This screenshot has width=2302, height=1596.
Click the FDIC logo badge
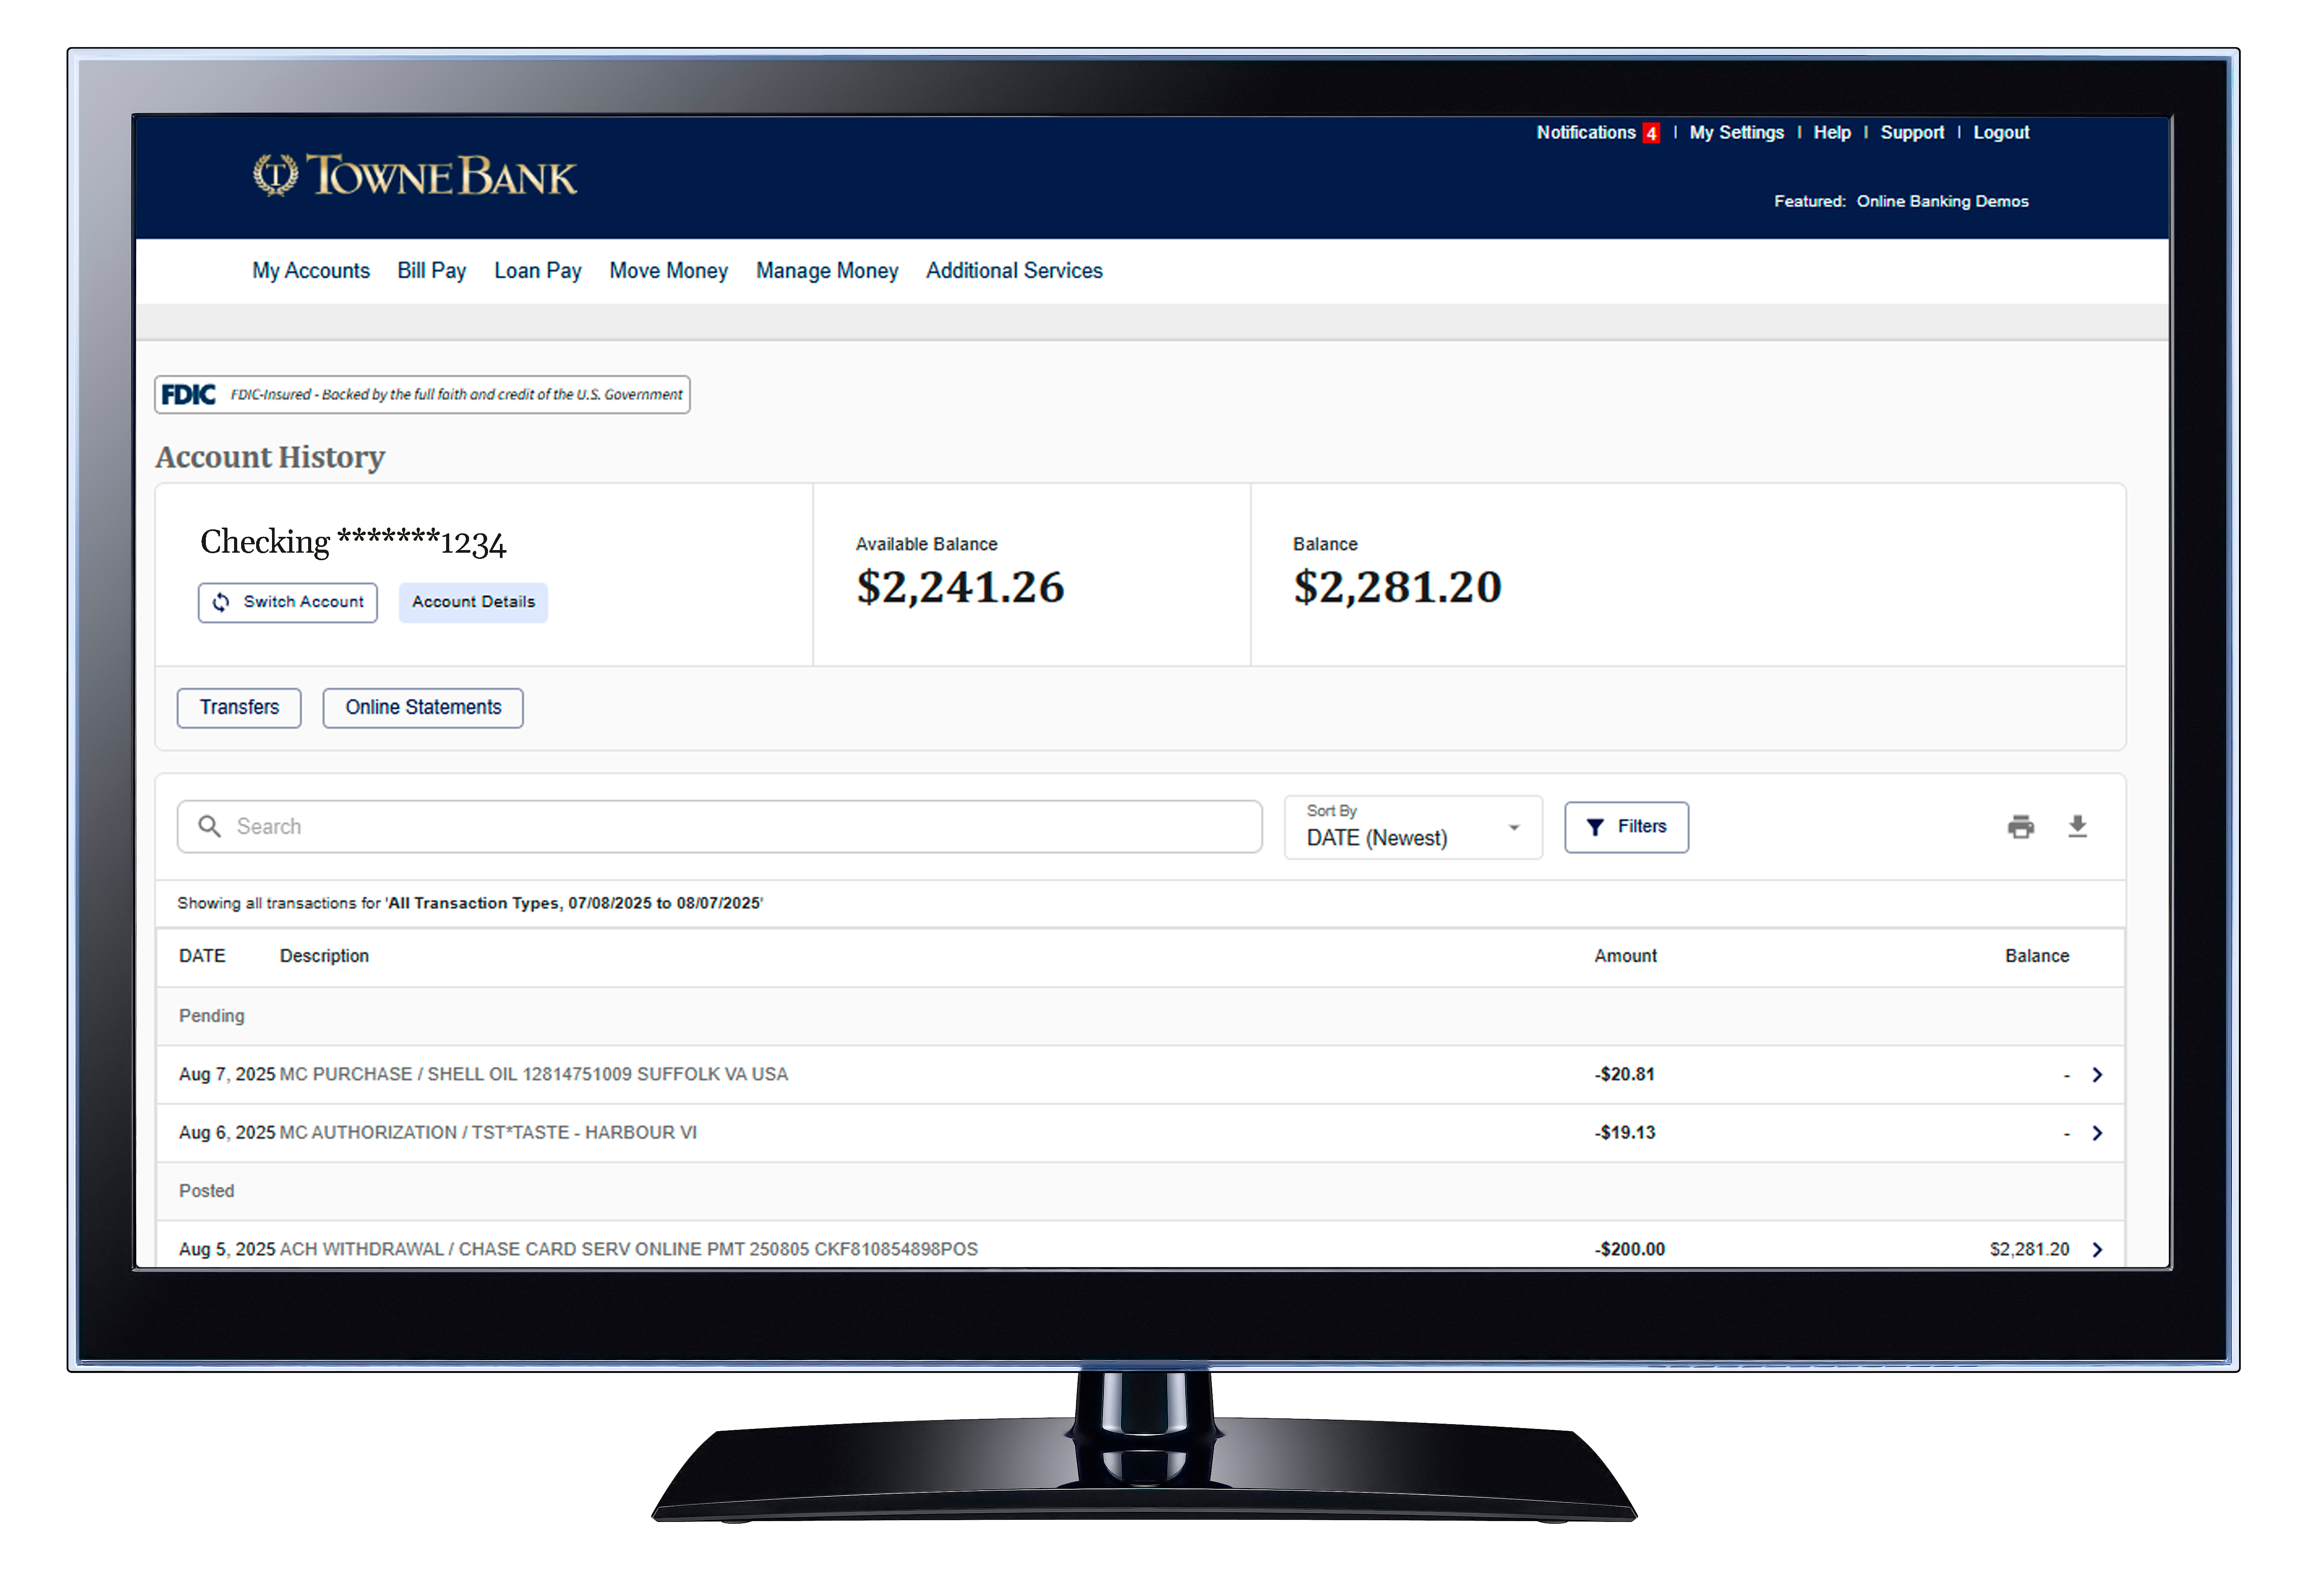pos(422,394)
